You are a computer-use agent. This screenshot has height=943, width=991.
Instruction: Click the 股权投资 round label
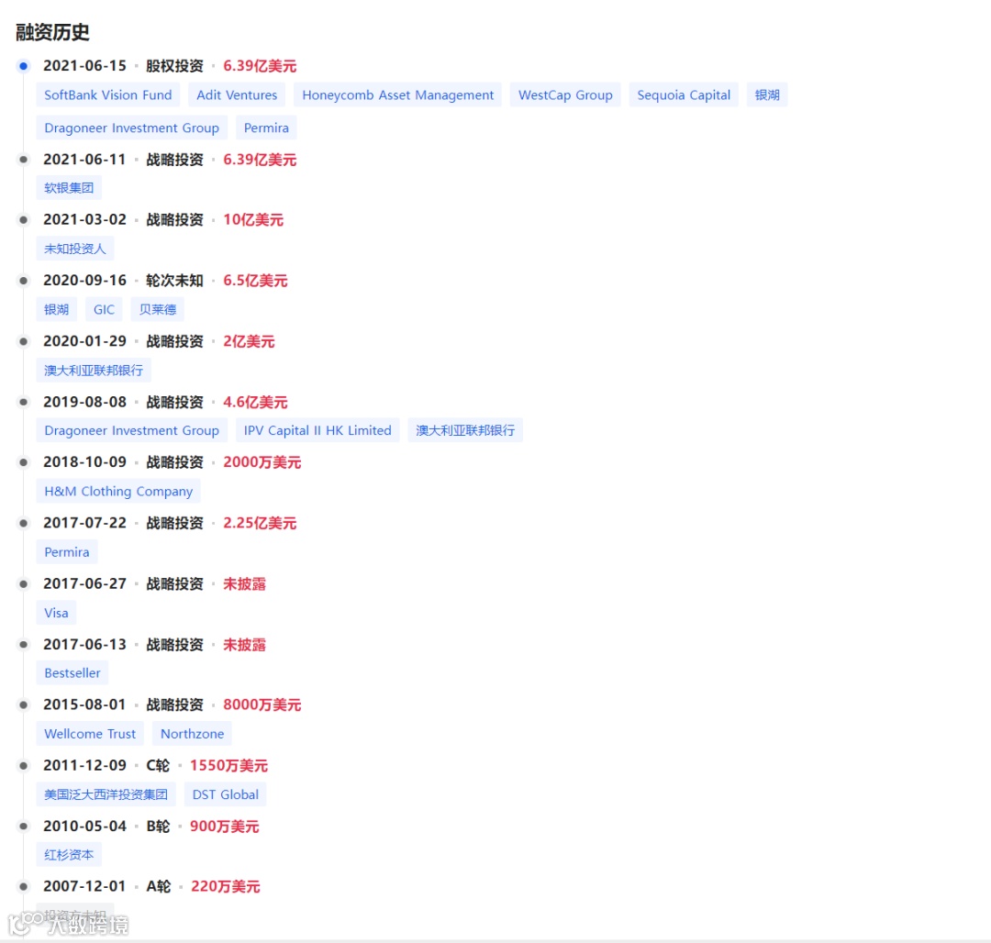[x=175, y=66]
